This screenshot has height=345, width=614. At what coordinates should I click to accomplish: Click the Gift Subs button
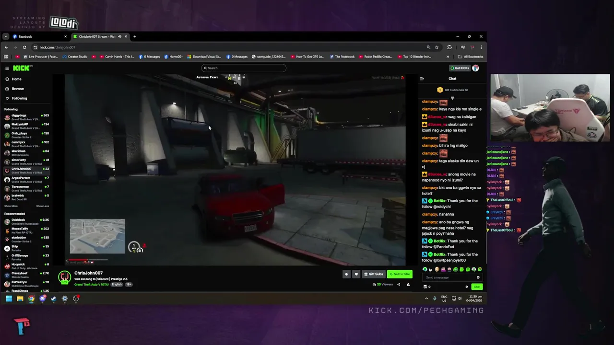(374, 274)
